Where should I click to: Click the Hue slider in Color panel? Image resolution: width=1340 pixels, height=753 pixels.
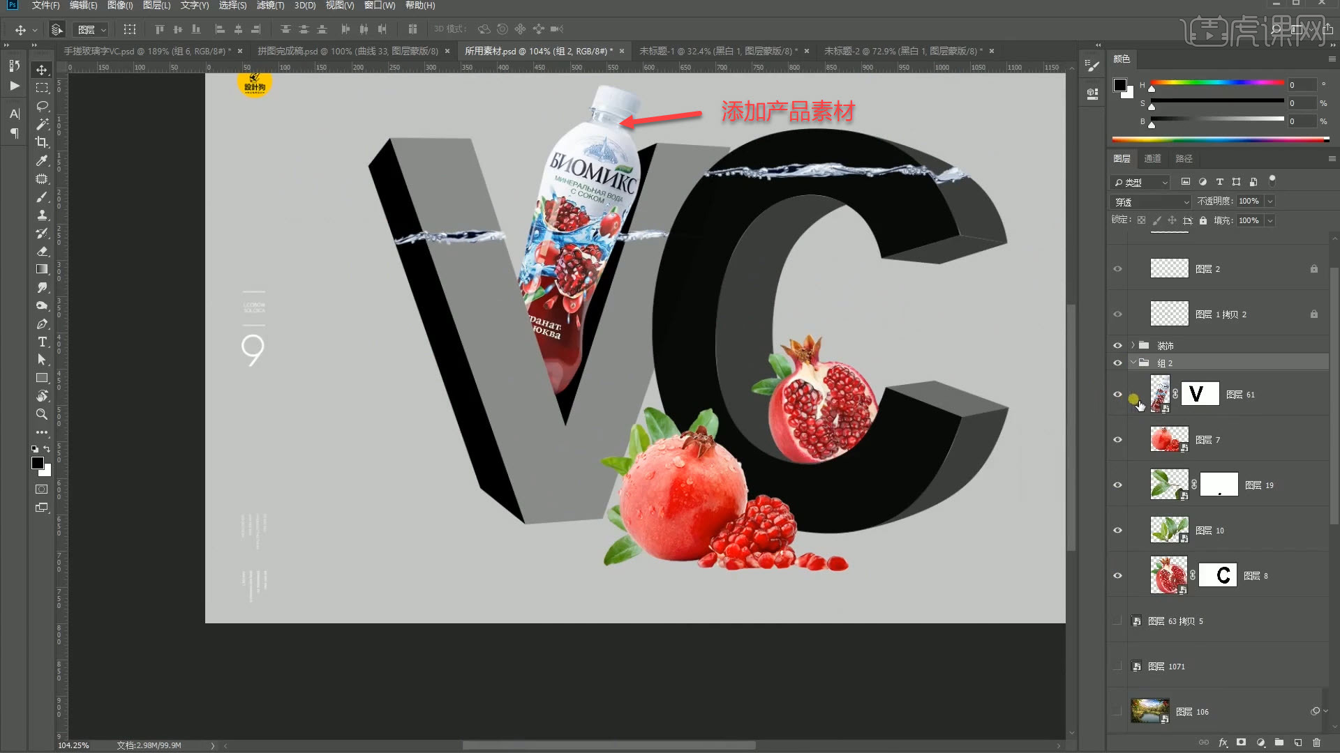(x=1217, y=83)
